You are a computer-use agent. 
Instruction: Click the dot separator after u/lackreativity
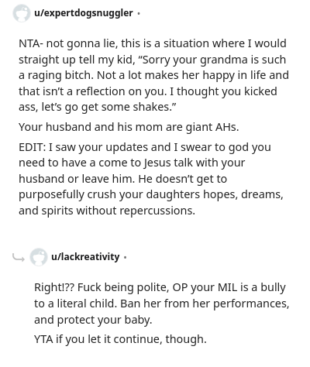tap(126, 257)
